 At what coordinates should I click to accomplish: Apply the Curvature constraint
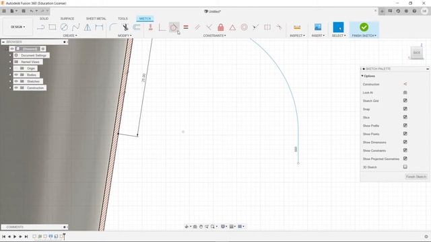coord(279,27)
